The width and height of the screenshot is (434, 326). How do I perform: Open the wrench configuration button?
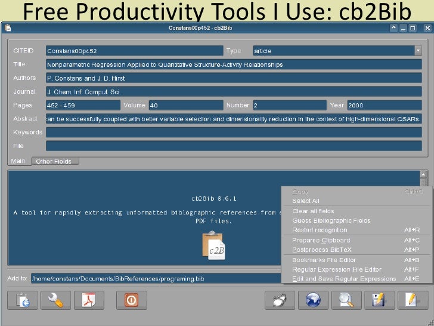(55, 300)
